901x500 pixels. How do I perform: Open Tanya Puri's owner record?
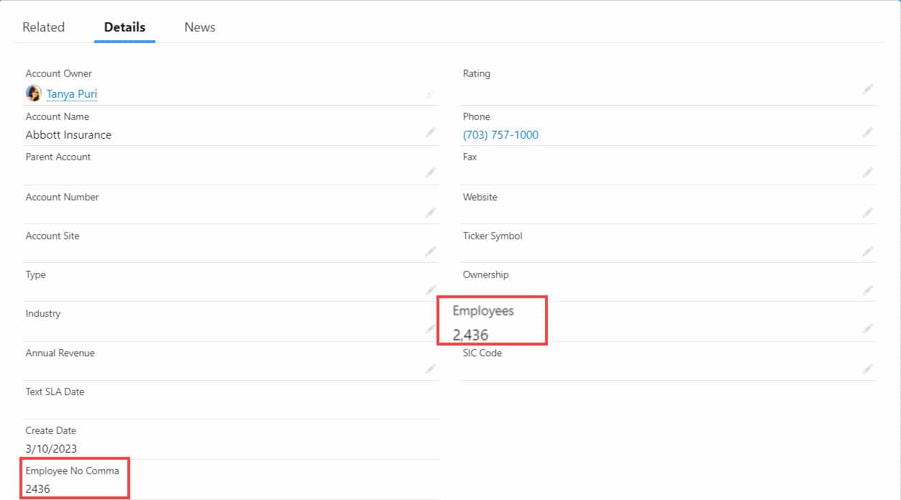[71, 93]
